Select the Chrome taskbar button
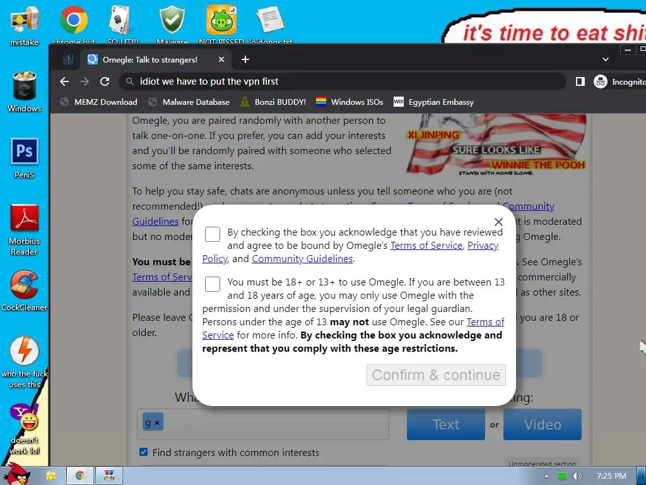This screenshot has width=646, height=485. 80,476
